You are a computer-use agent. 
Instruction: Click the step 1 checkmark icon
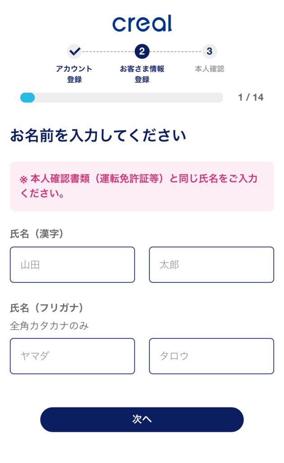click(74, 52)
